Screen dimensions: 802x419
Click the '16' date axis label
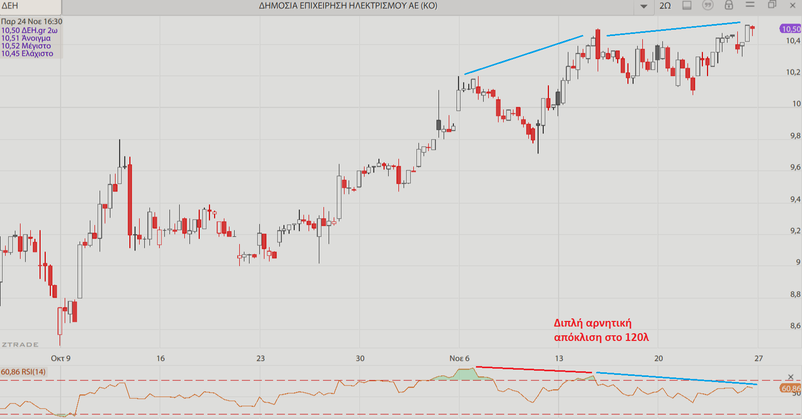161,358
